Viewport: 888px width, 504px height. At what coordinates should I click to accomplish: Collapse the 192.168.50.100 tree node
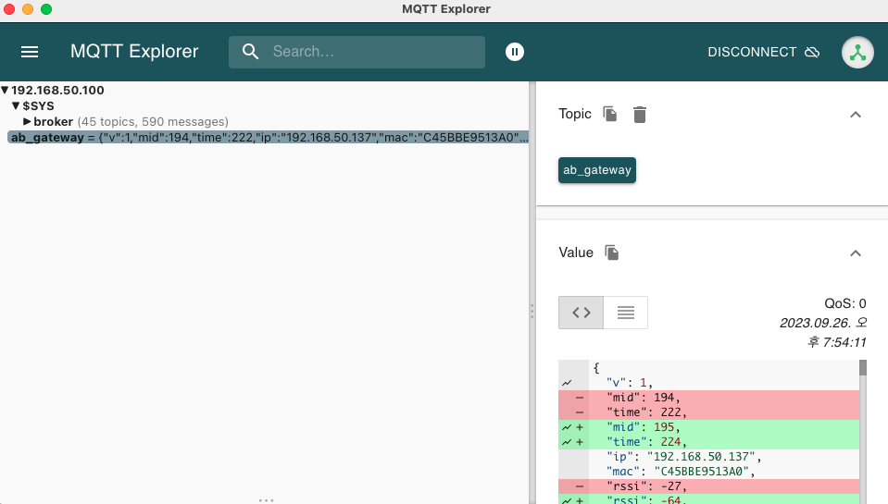(x=5, y=90)
